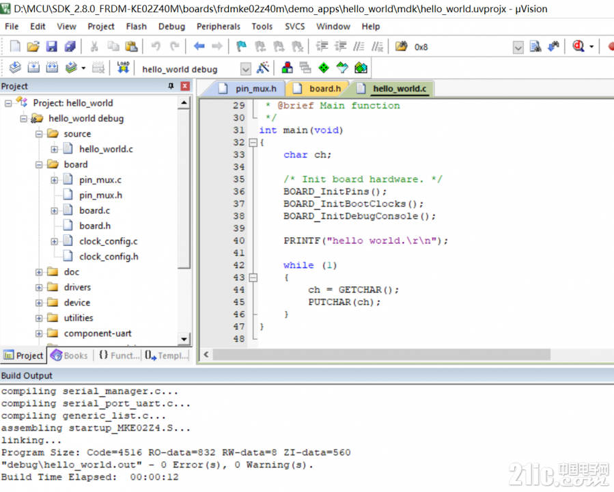
Task: Insert a bookmark with the flag icon
Action: click(241, 46)
